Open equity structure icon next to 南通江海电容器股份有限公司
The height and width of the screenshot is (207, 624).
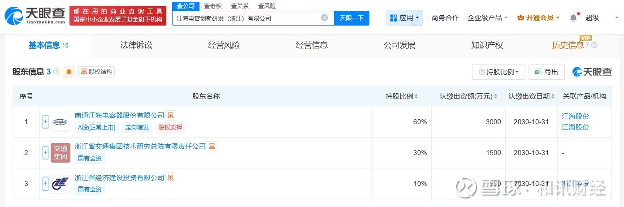click(x=171, y=116)
